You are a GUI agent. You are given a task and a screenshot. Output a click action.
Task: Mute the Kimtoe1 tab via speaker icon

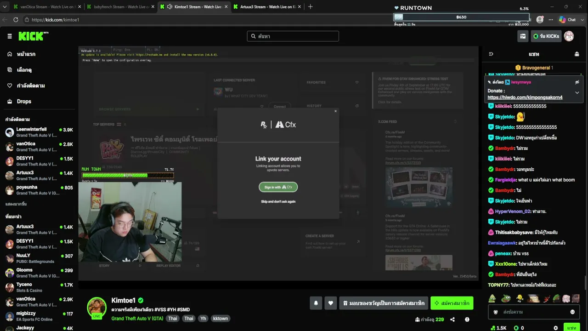(170, 6)
